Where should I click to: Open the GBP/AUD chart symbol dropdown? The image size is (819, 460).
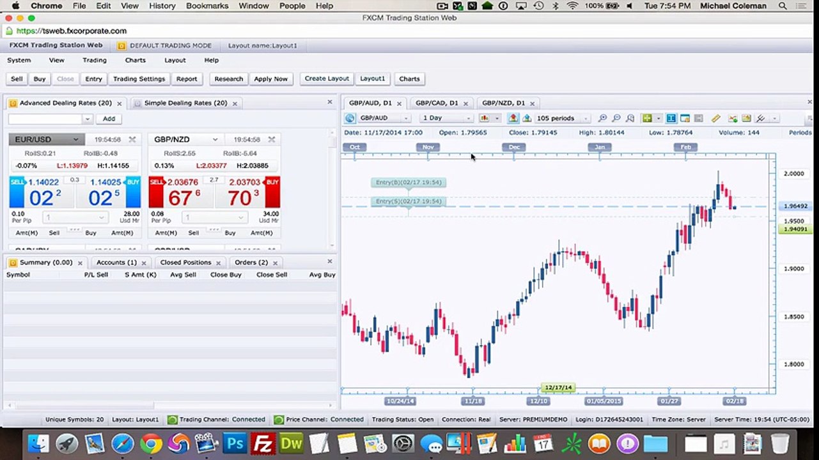coord(405,118)
